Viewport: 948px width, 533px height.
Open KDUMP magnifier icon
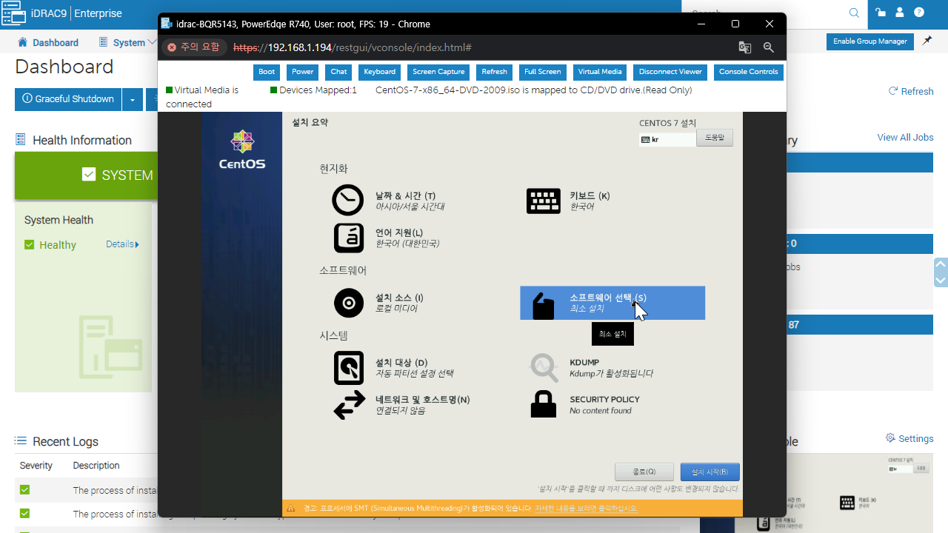coord(543,366)
